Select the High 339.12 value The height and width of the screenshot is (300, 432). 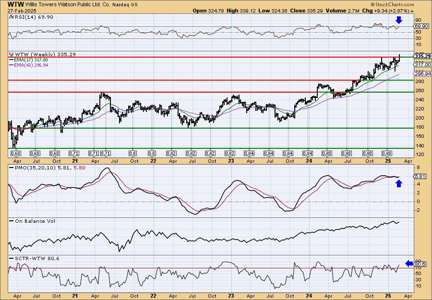pos(241,11)
